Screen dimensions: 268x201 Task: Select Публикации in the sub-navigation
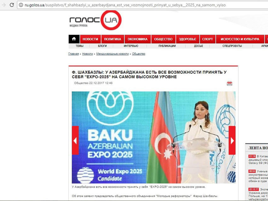[x=167, y=46]
